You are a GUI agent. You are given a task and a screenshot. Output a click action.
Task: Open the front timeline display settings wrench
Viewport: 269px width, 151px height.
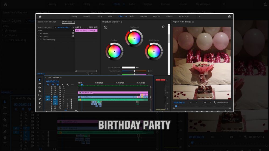(68, 85)
